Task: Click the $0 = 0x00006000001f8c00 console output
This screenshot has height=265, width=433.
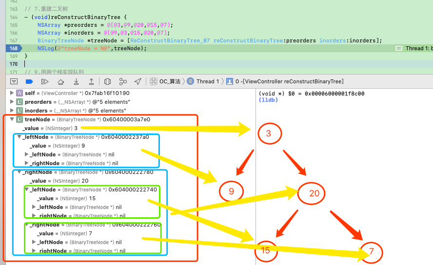Action: [312, 94]
